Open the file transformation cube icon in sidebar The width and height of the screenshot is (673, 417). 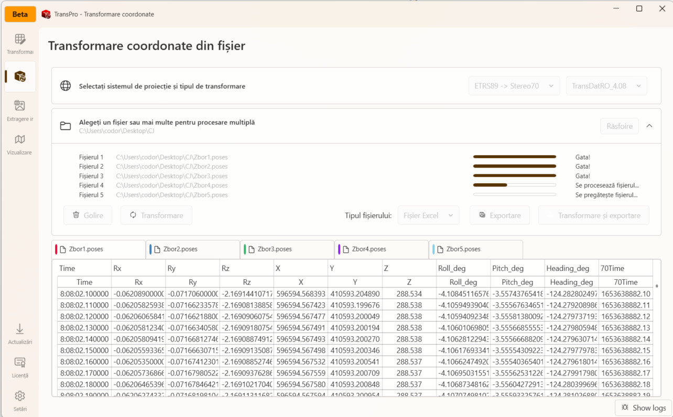coord(19,76)
